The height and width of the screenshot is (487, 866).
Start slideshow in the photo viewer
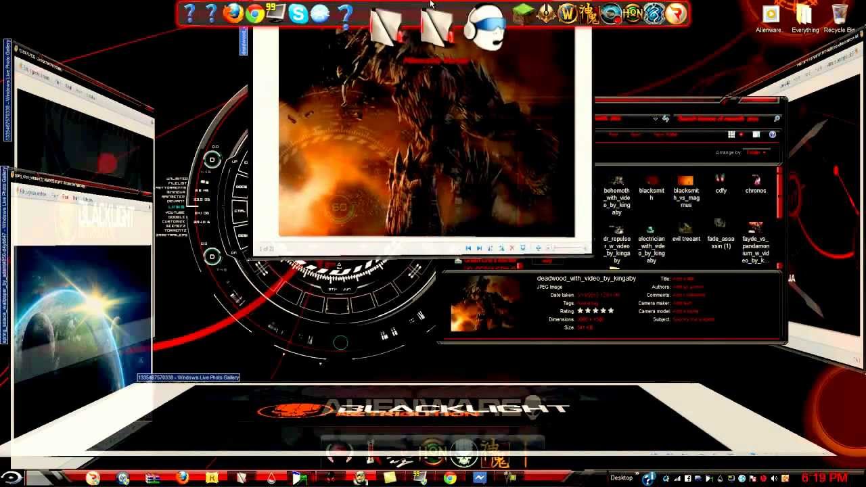[522, 248]
